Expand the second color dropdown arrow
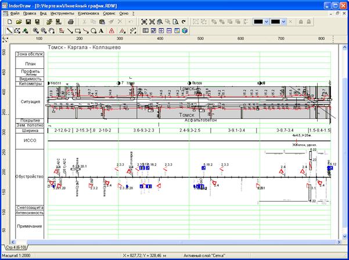This screenshot has height=260, width=349. click(x=283, y=21)
